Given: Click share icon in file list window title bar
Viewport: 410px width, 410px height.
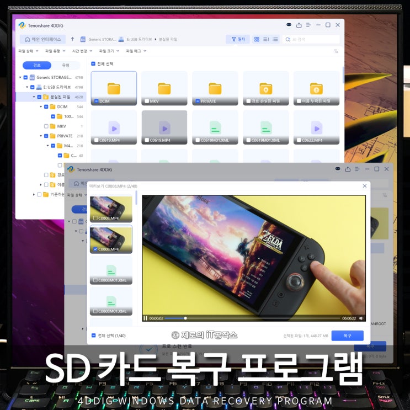Looking at the screenshot, I should 299,25.
